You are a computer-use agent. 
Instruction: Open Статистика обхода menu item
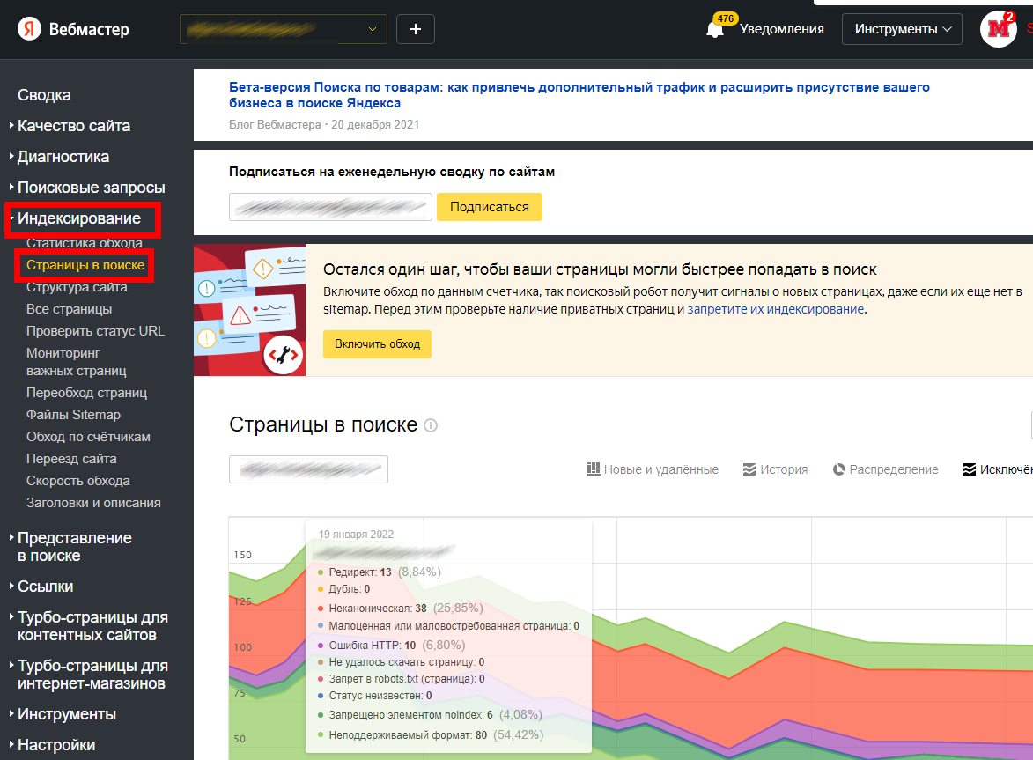point(84,243)
